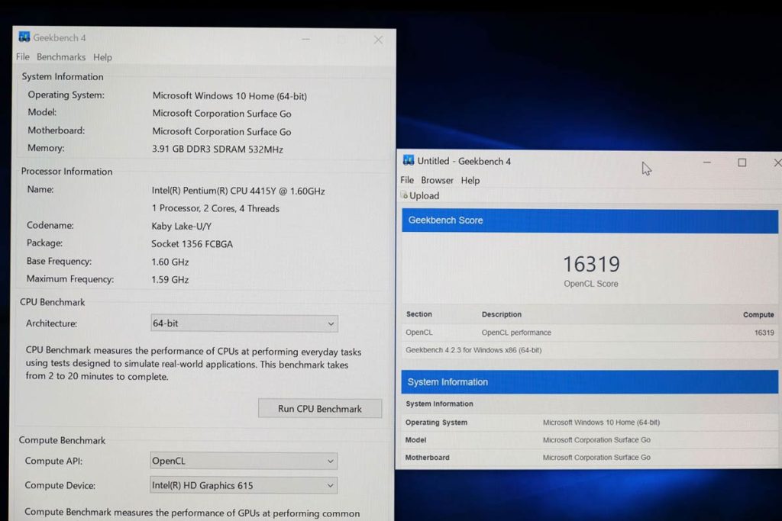782x521 pixels.
Task: Click 3.91 GB DDR3 SDRAM memory value
Action: [x=218, y=149]
